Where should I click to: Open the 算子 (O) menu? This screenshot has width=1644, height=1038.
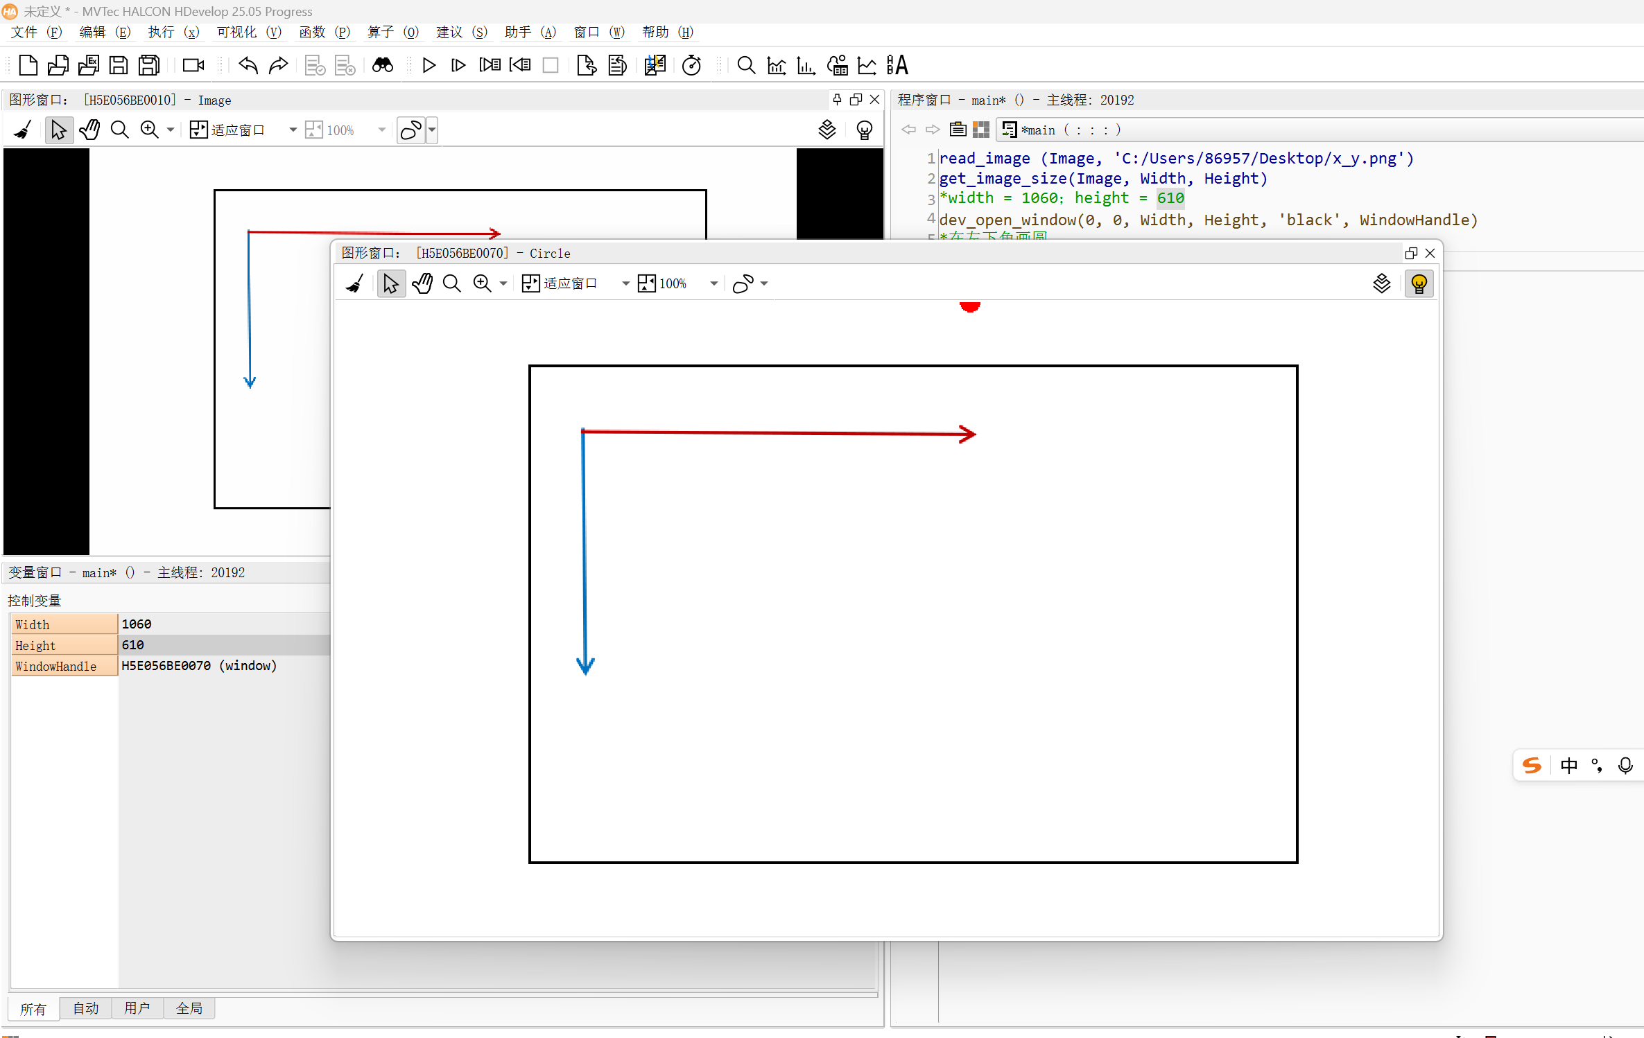pos(393,32)
